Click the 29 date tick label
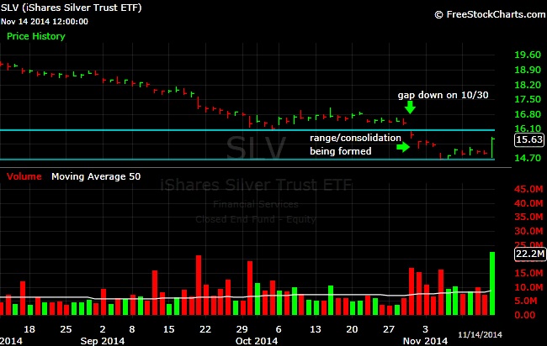 click(x=242, y=329)
